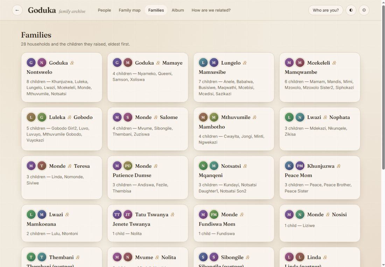The image size is (385, 267).
Task: Click the PM avatar for Peace Mom
Action: tap(300, 166)
